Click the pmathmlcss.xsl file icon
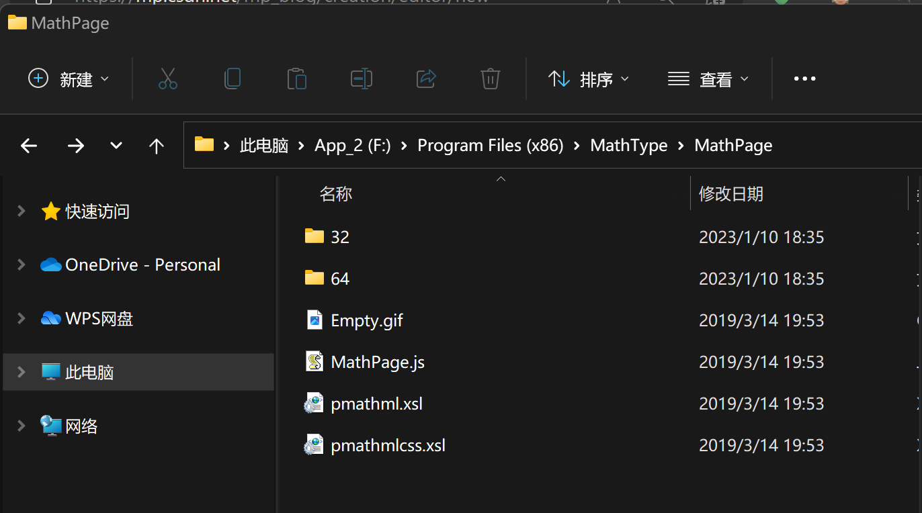The width and height of the screenshot is (922, 513). click(314, 445)
